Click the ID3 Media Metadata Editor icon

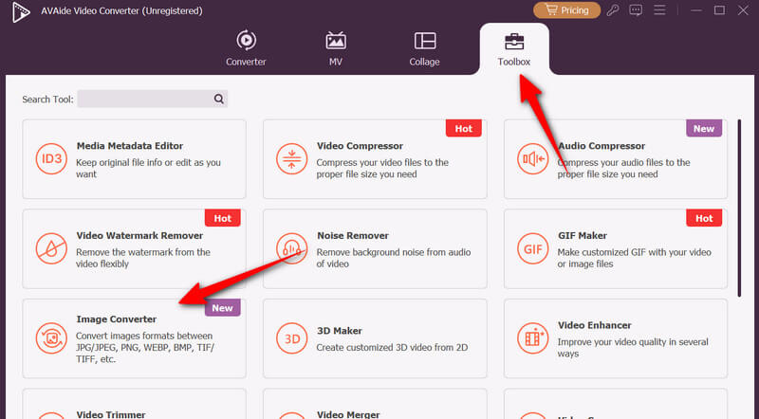click(x=51, y=158)
